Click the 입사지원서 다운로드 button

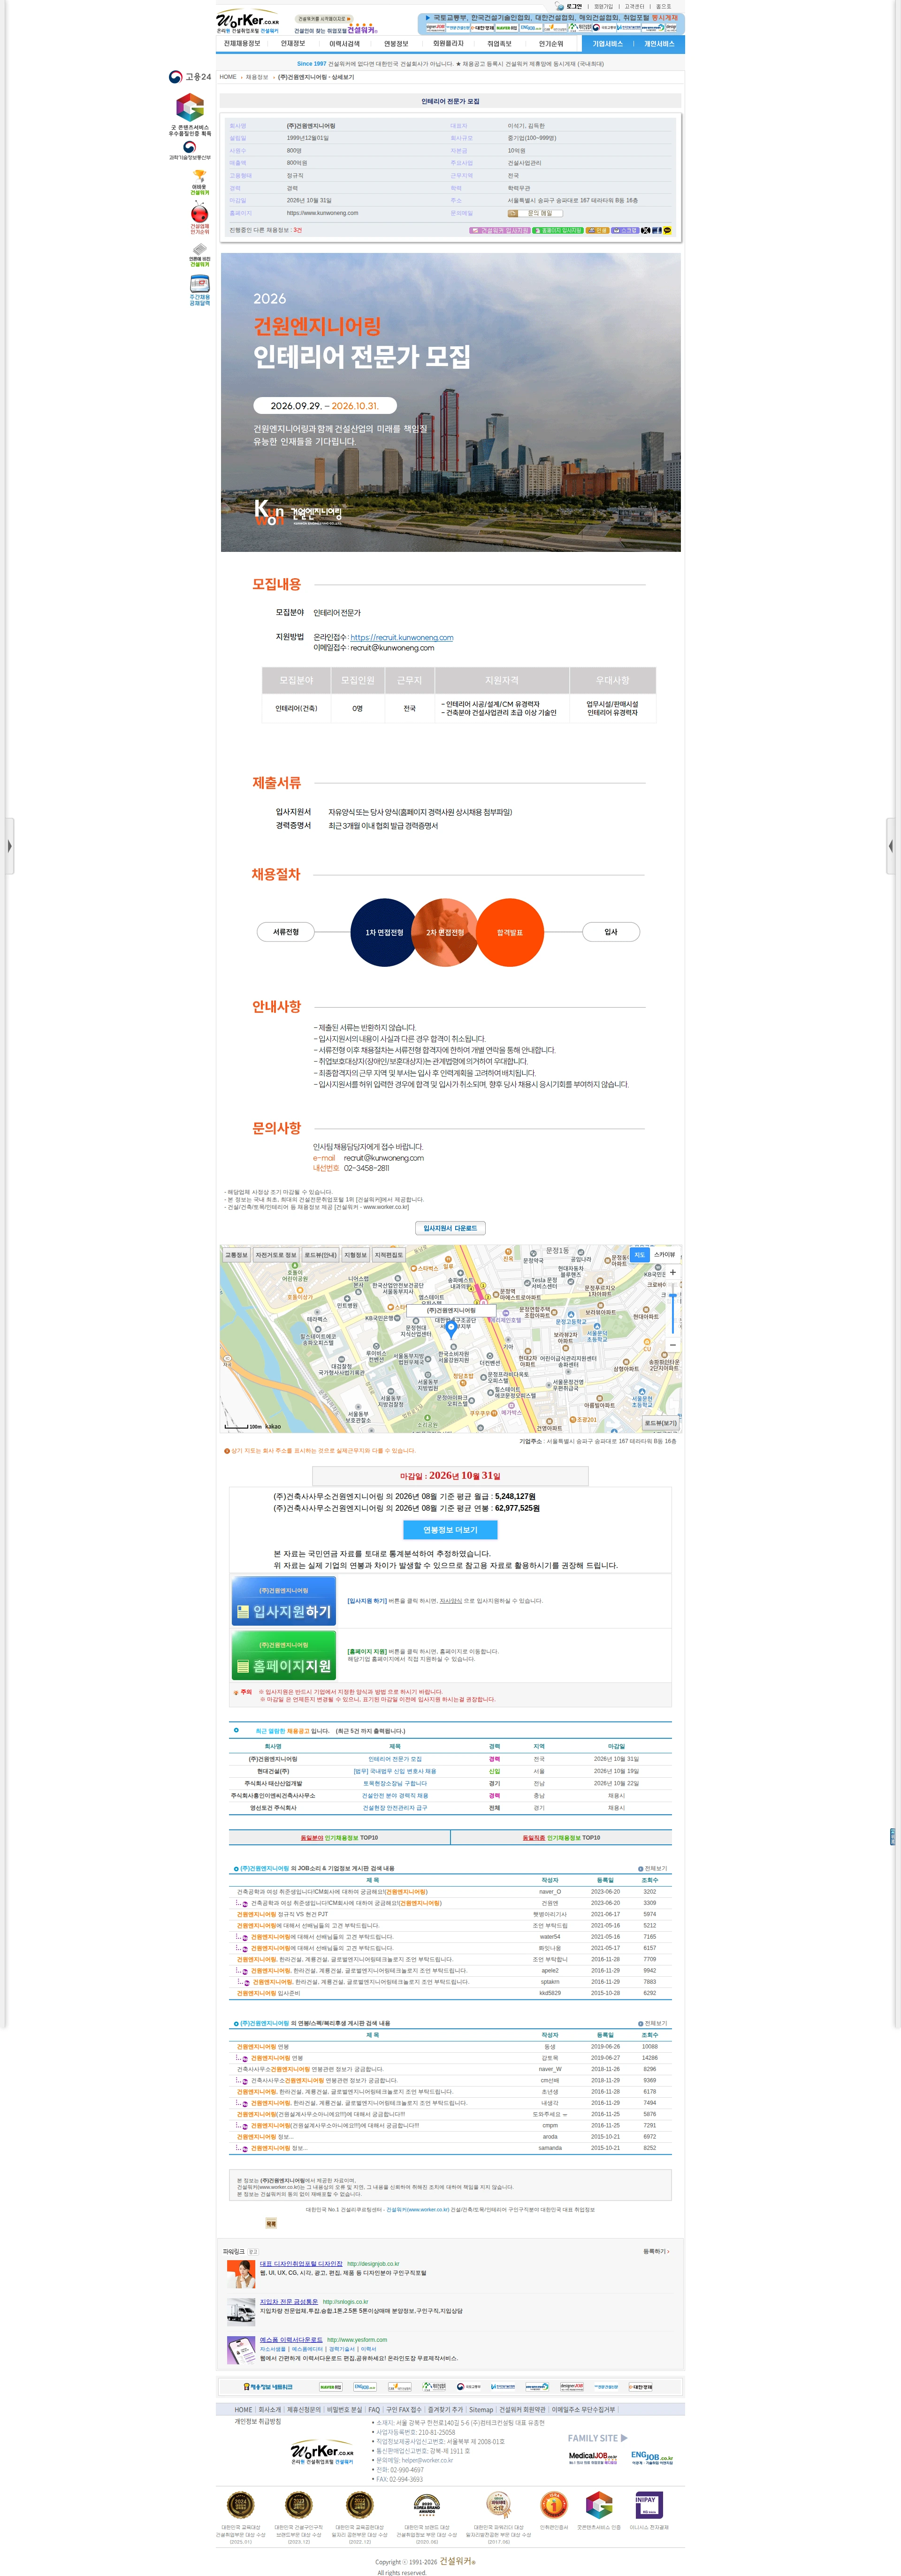pos(450,1228)
